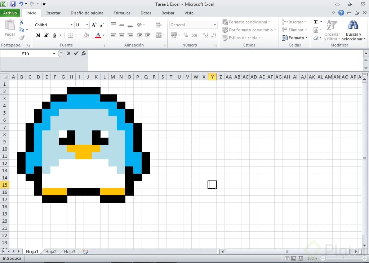Click Insertar cells button
Image resolution: width=369 pixels, height=263 pixels.
click(294, 22)
